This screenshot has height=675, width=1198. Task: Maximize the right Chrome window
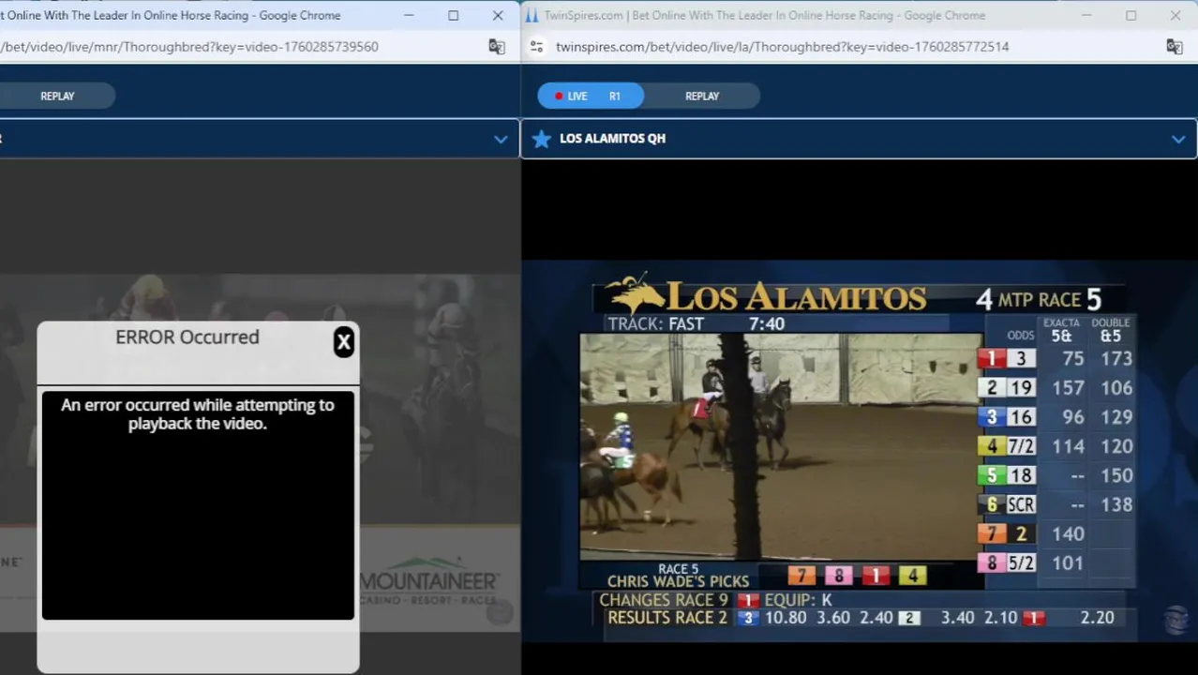click(x=1131, y=15)
